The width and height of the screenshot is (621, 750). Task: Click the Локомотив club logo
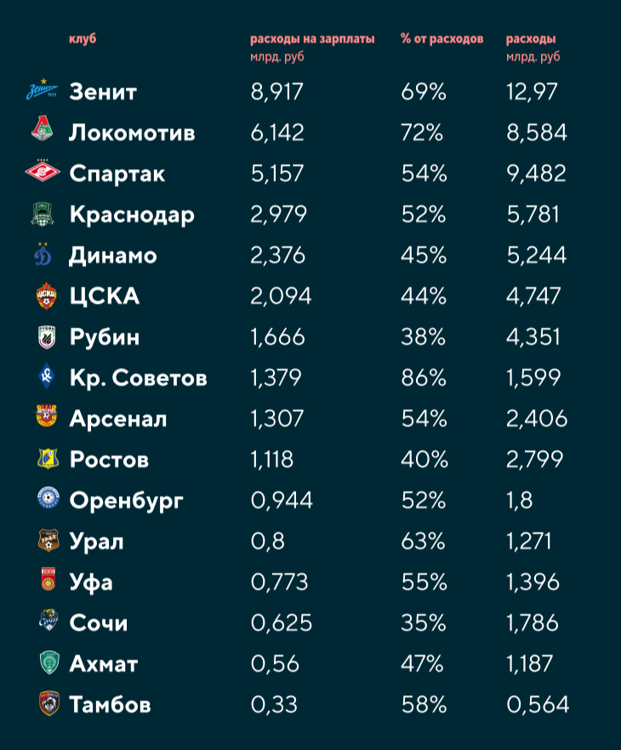(42, 128)
